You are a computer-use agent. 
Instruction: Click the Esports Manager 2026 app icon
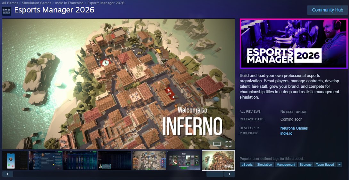(x=6, y=11)
